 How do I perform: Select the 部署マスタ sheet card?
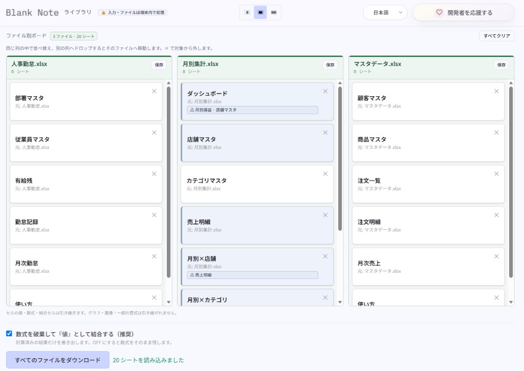click(x=86, y=102)
